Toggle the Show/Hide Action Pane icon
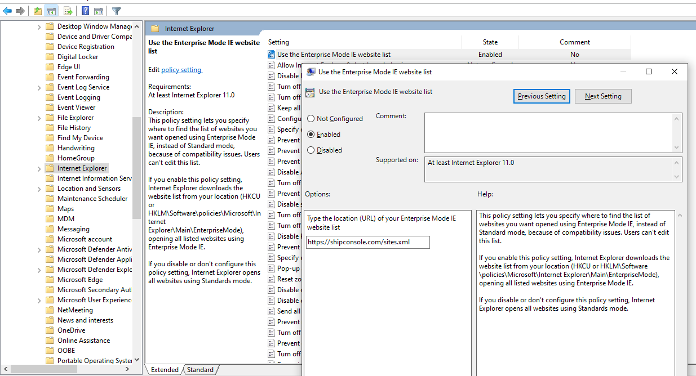The image size is (696, 376). [99, 11]
